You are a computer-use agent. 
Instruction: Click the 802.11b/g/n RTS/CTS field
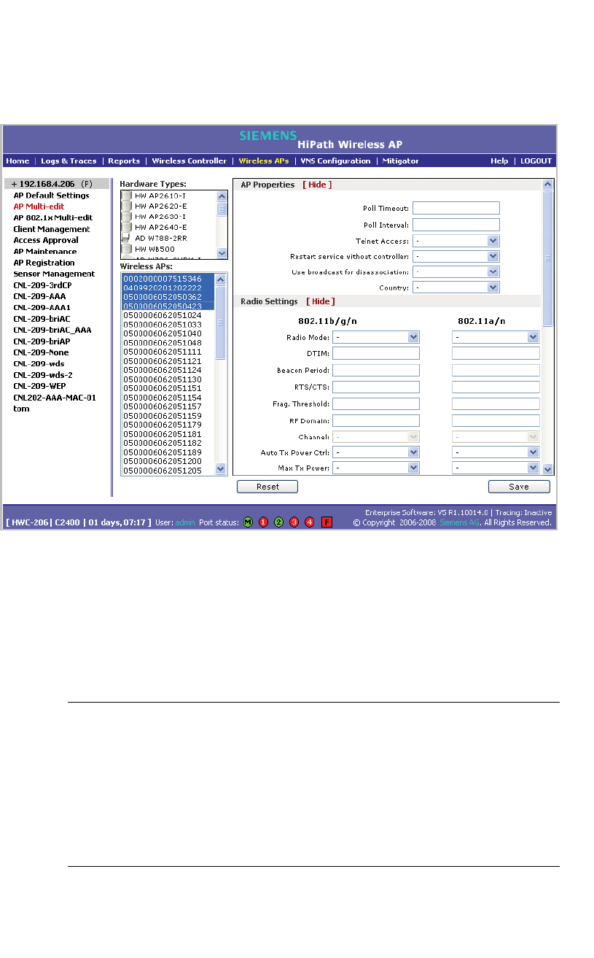[x=376, y=387]
